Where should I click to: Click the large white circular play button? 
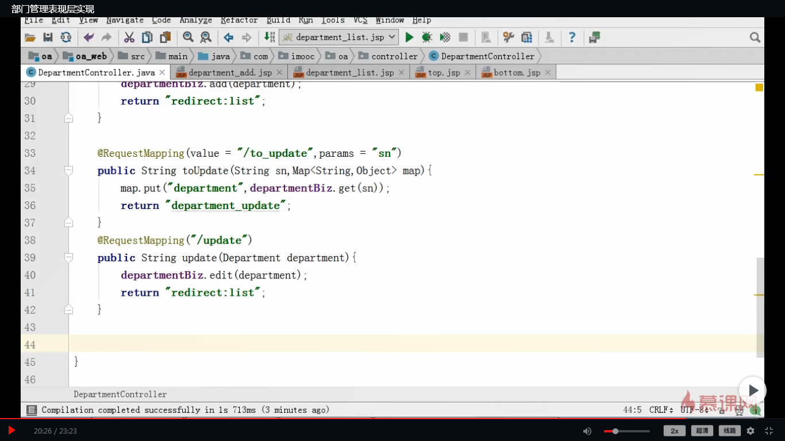point(753,390)
